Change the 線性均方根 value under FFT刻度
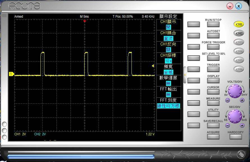This screenshot has height=162, width=250. pos(168,106)
